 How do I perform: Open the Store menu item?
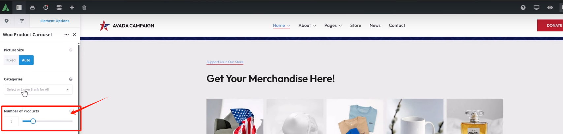(x=356, y=26)
